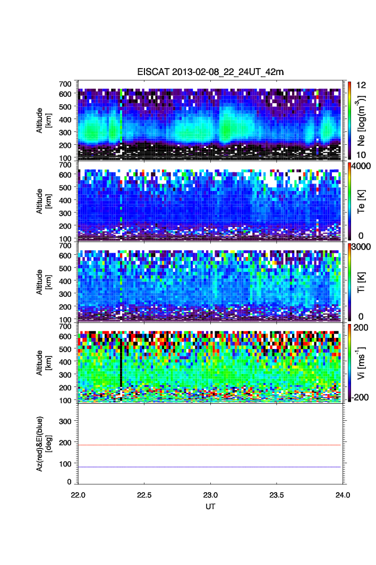Click the 4000 maximum on the Te scale

tap(361, 166)
